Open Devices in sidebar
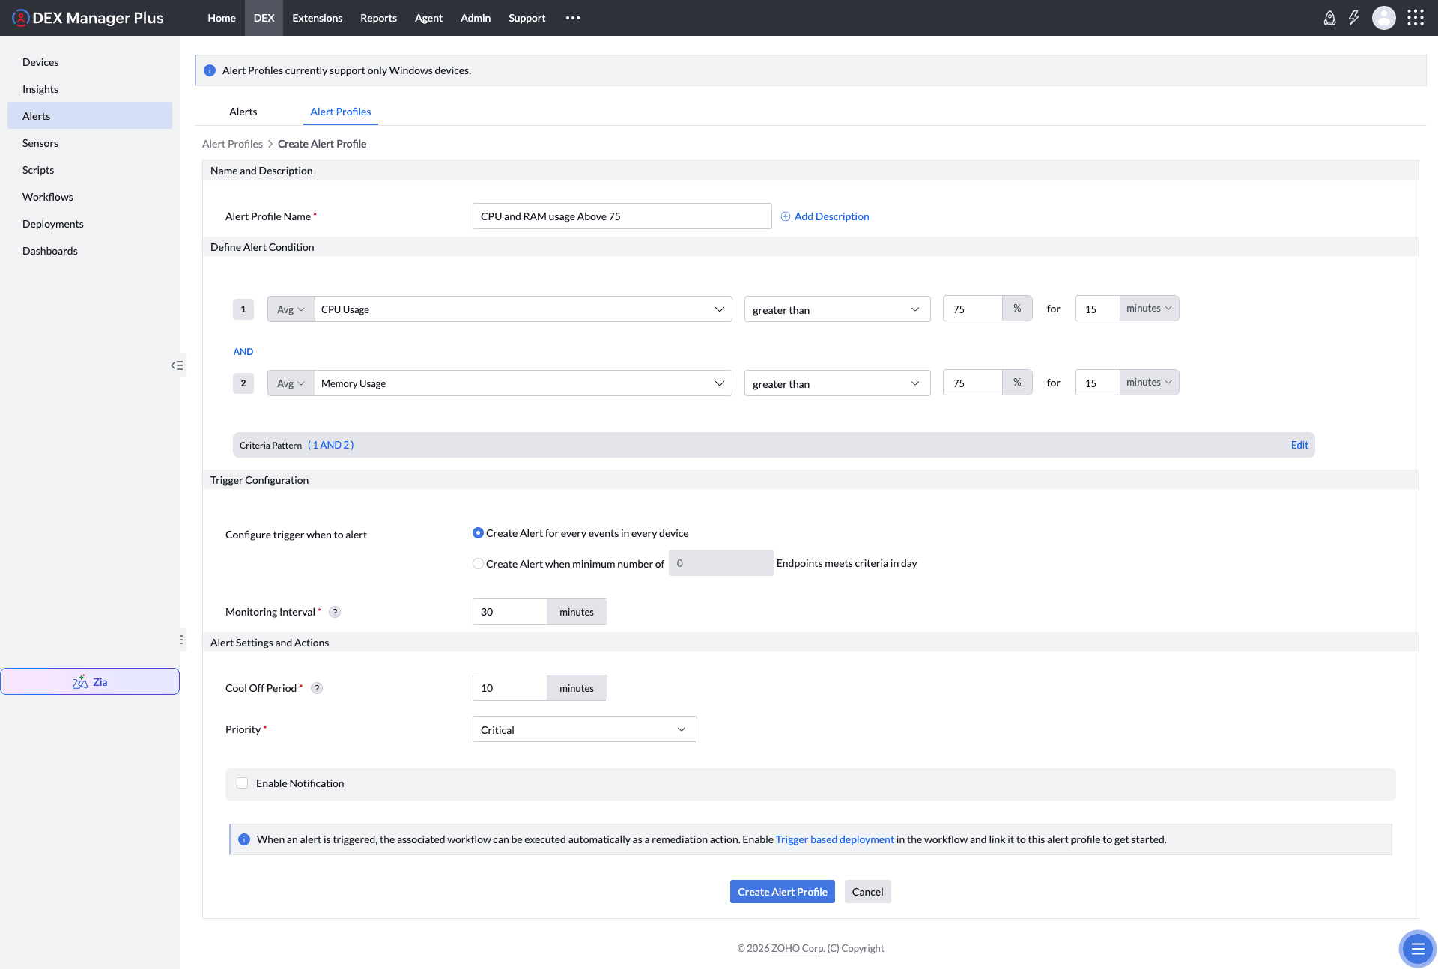1438x969 pixels. pos(90,62)
